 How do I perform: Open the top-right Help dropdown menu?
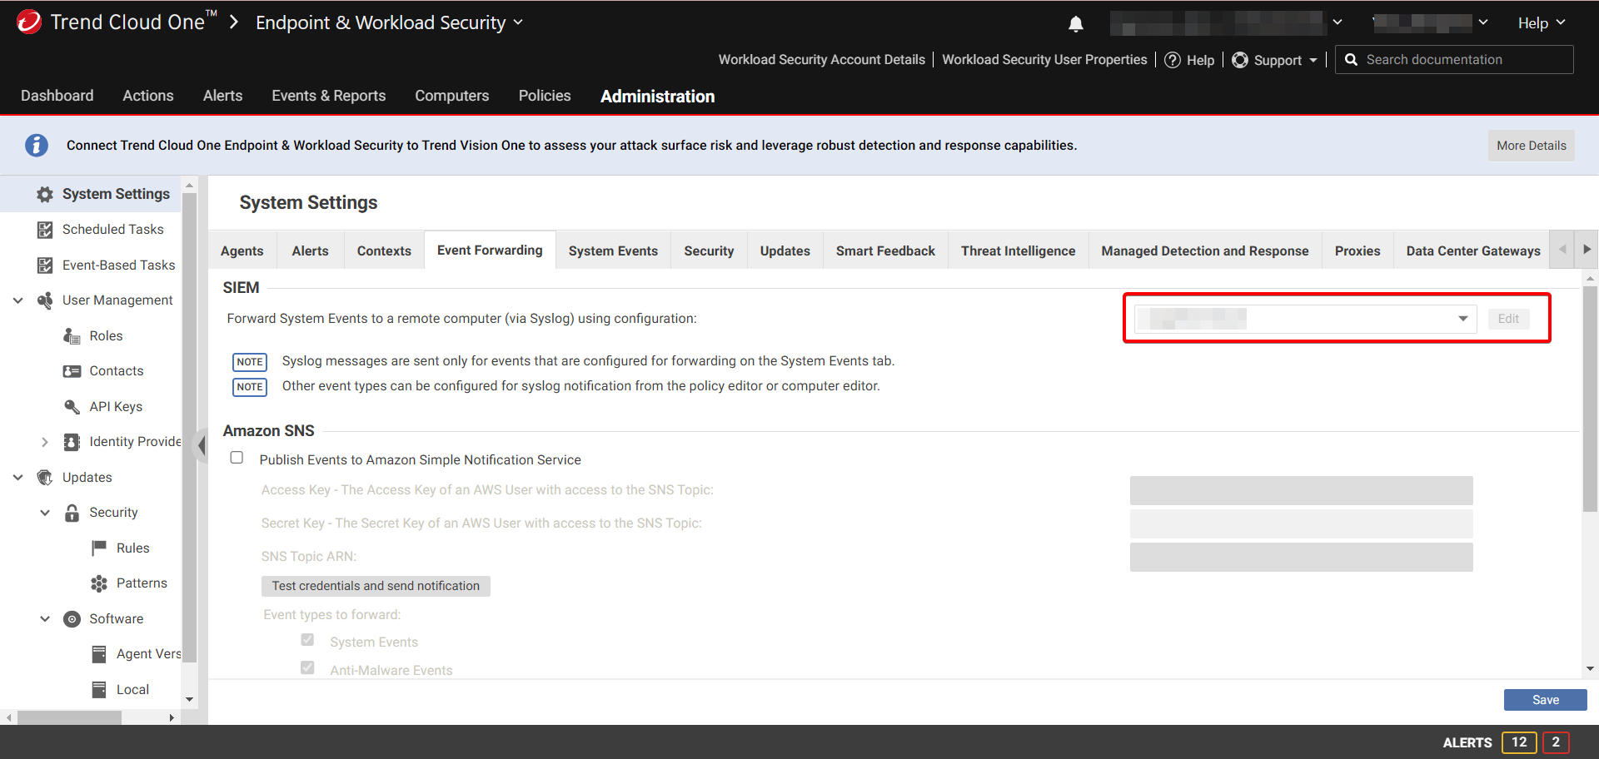coord(1542,23)
